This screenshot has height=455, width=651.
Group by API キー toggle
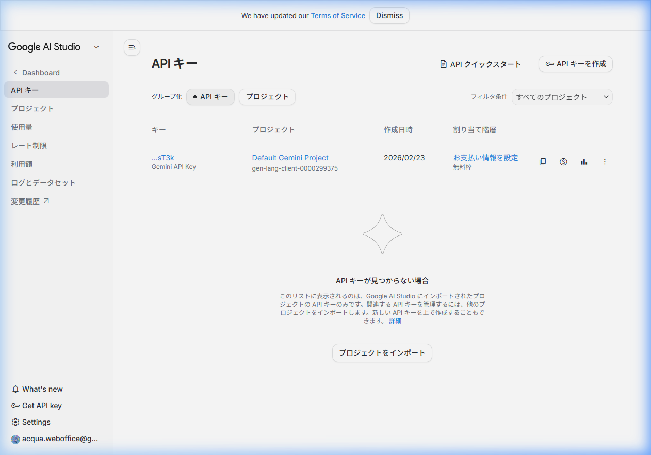point(210,97)
